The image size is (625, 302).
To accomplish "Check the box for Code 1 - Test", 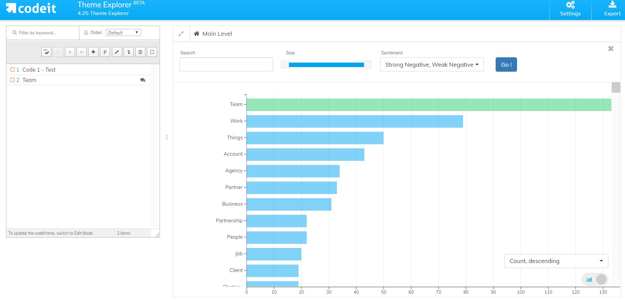I will coord(12,70).
